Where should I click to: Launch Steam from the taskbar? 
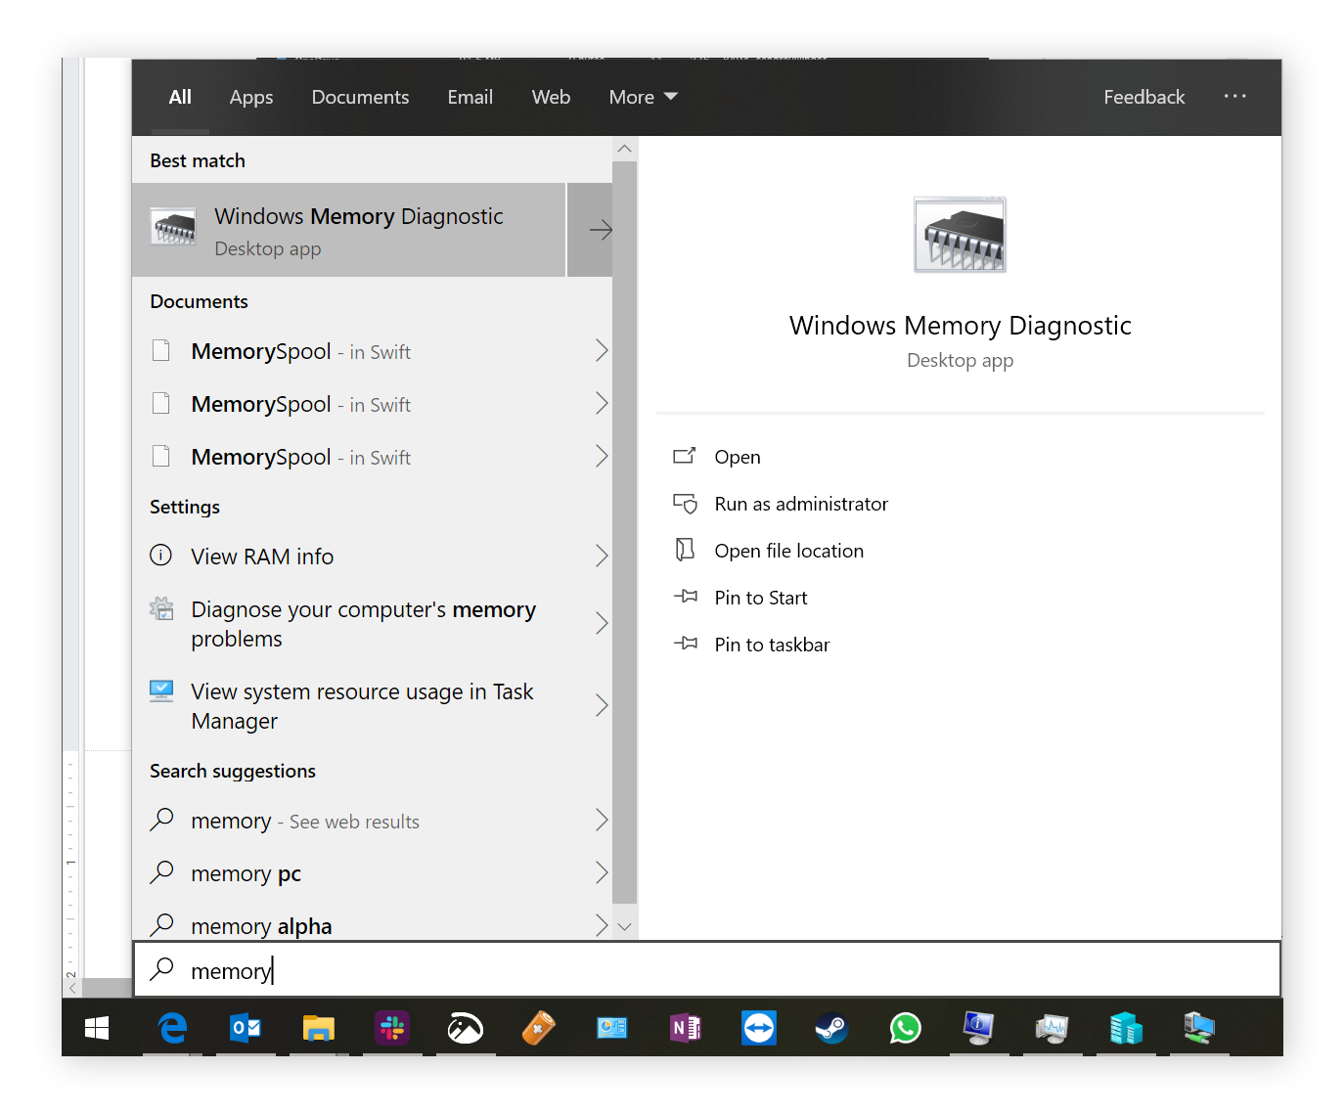click(x=831, y=1028)
